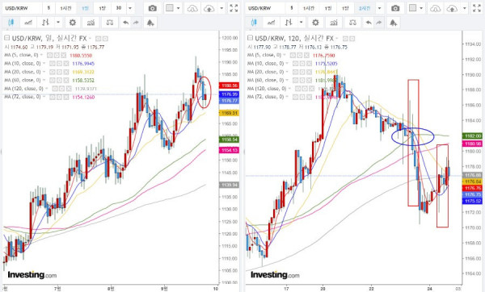Select 5 minute interval in left chart
This screenshot has height=292, width=485.
coord(48,8)
